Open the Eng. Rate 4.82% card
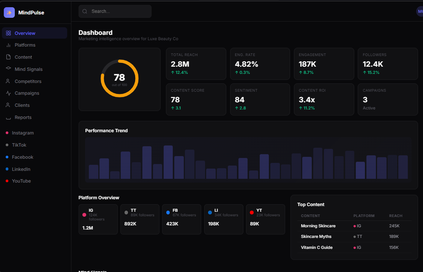Viewport: 423px width, 272px height. coord(260,64)
